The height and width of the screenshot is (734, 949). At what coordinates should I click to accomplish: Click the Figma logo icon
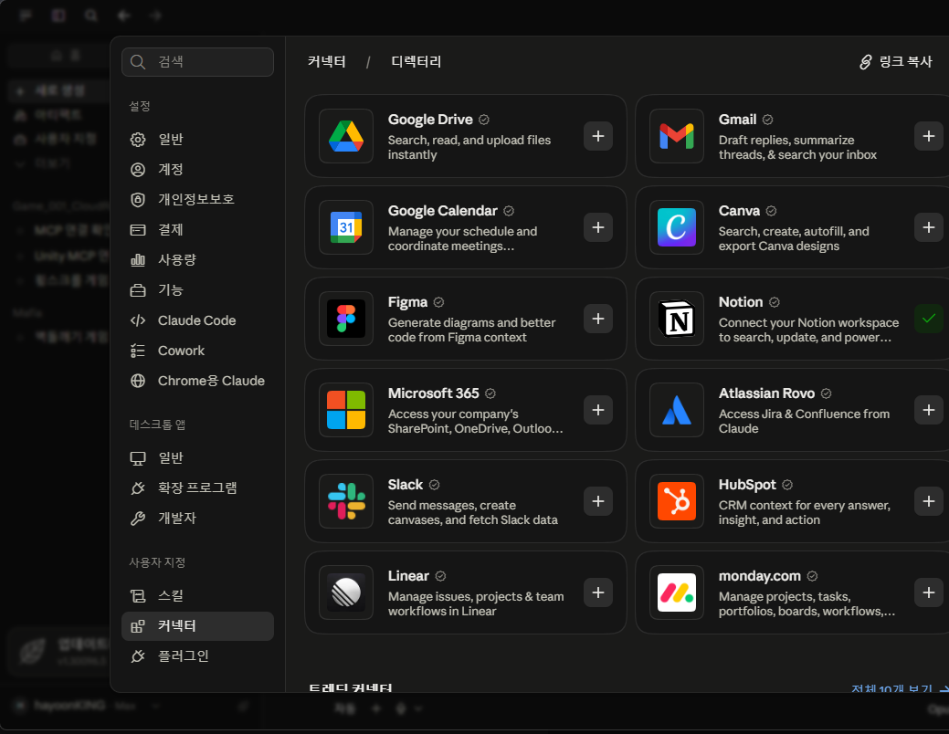346,319
